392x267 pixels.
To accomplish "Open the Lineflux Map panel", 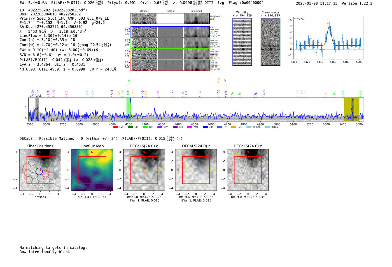I will [92, 170].
